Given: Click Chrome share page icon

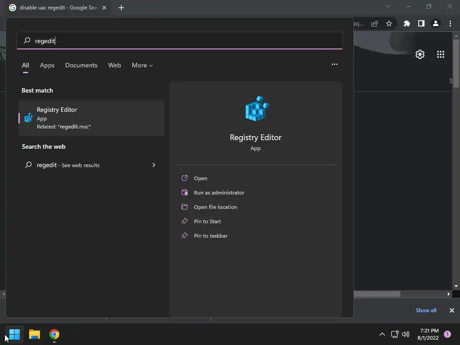Looking at the screenshot, I should click(375, 23).
